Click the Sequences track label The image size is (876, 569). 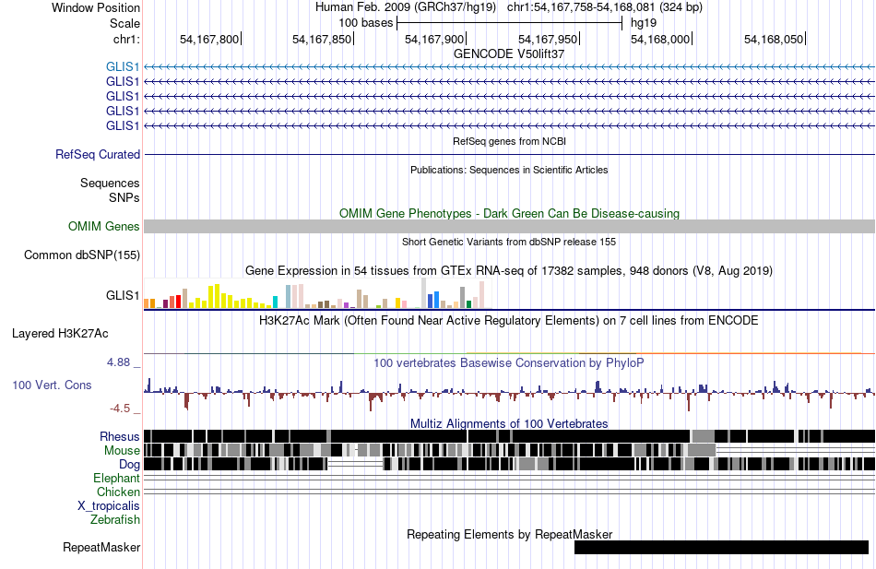point(110,183)
